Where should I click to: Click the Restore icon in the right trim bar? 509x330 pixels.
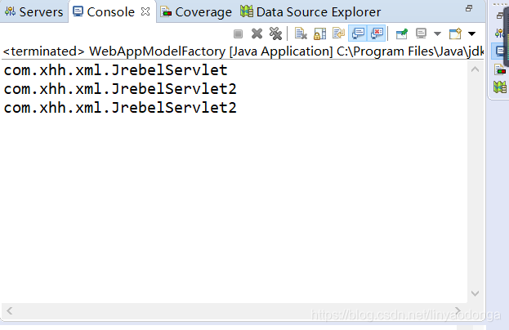pyautogui.click(x=500, y=16)
